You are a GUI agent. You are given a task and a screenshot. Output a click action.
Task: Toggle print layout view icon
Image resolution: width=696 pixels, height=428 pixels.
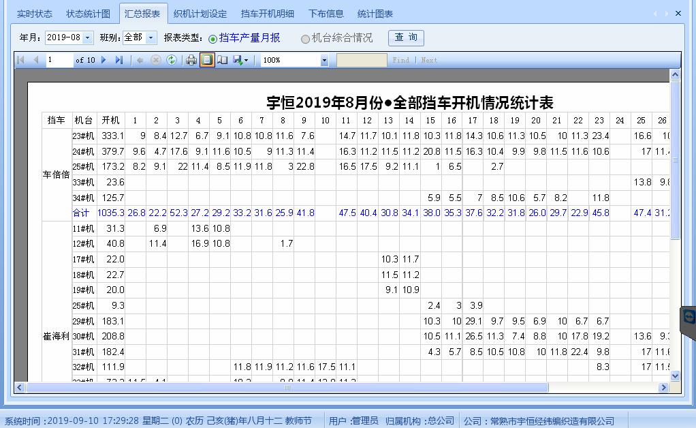pyautogui.click(x=207, y=60)
